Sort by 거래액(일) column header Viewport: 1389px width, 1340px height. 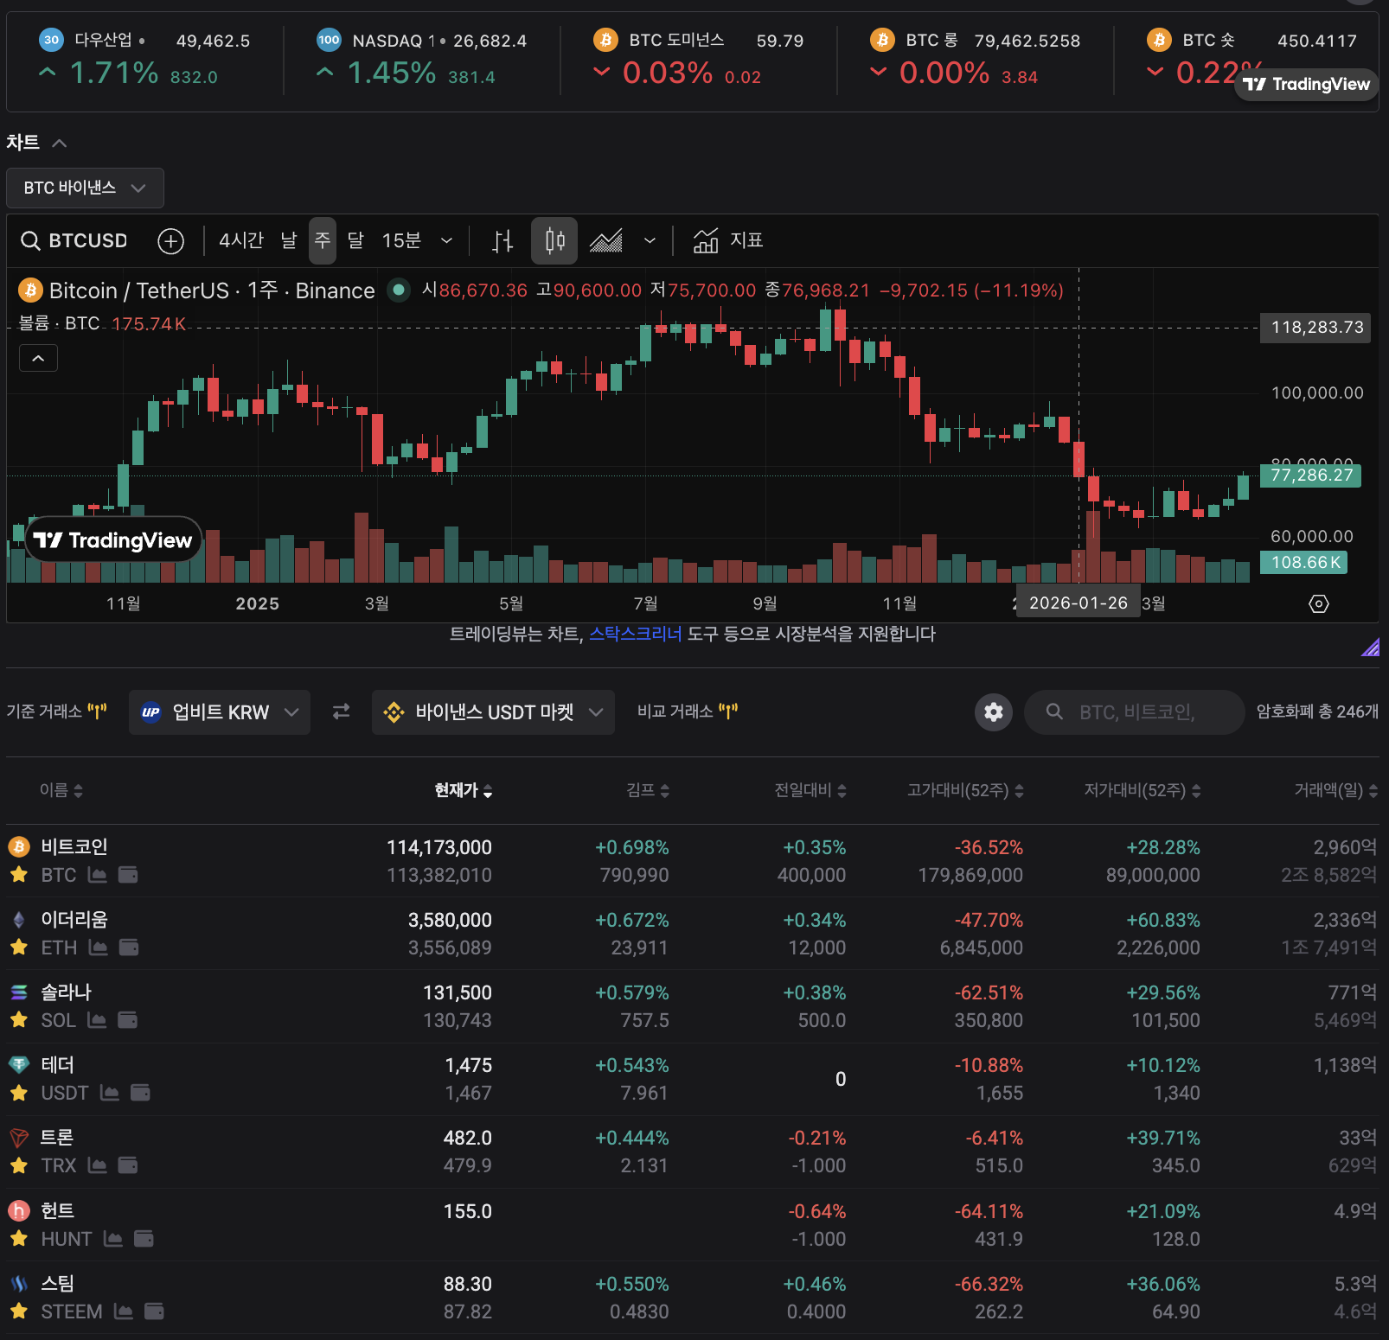[1336, 790]
